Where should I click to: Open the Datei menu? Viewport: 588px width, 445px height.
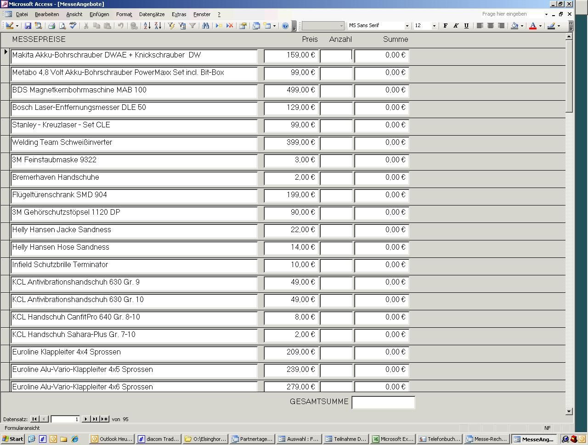[22, 14]
